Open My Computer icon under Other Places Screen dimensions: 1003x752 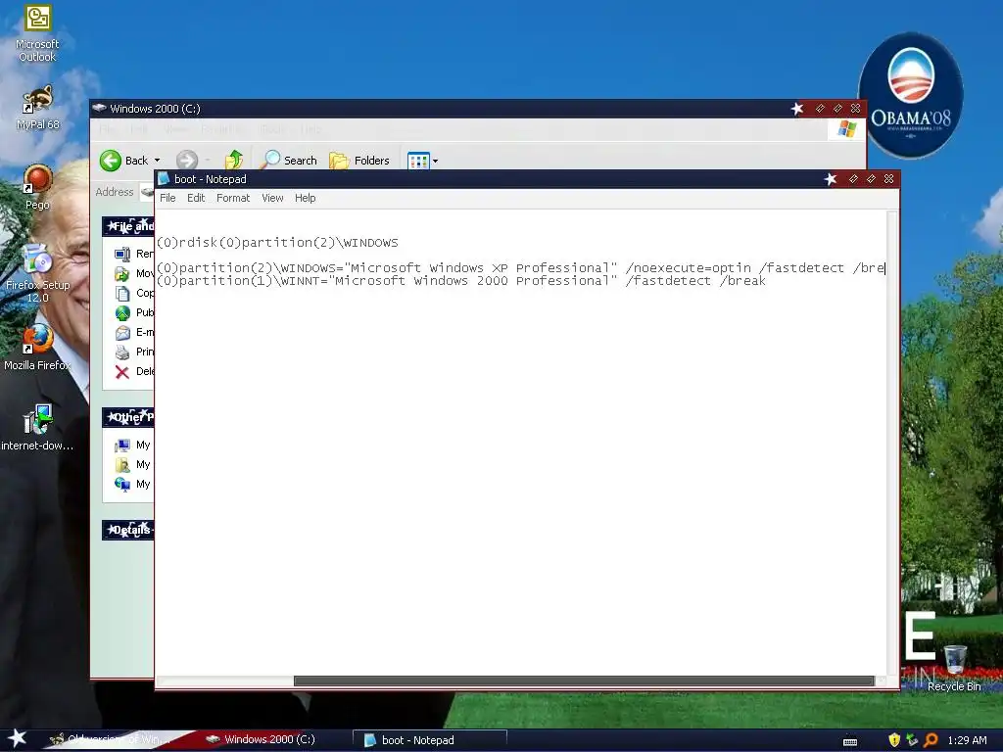coord(122,446)
